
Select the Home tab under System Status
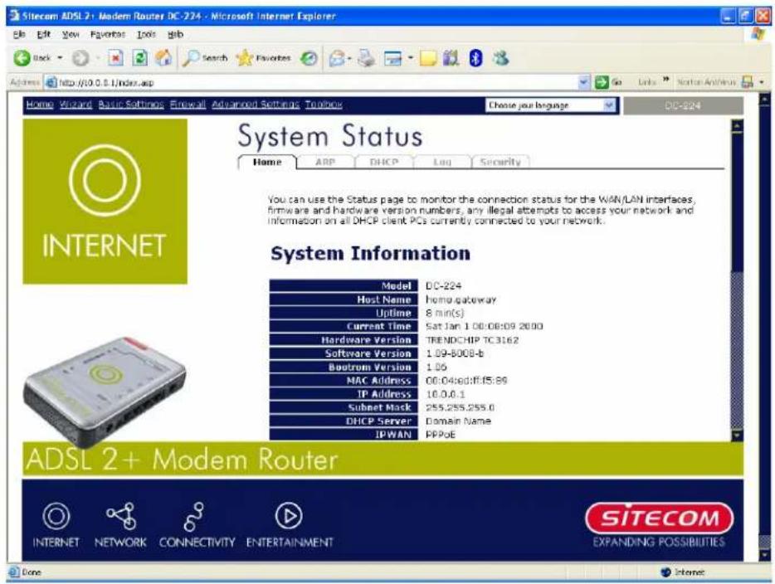point(267,162)
